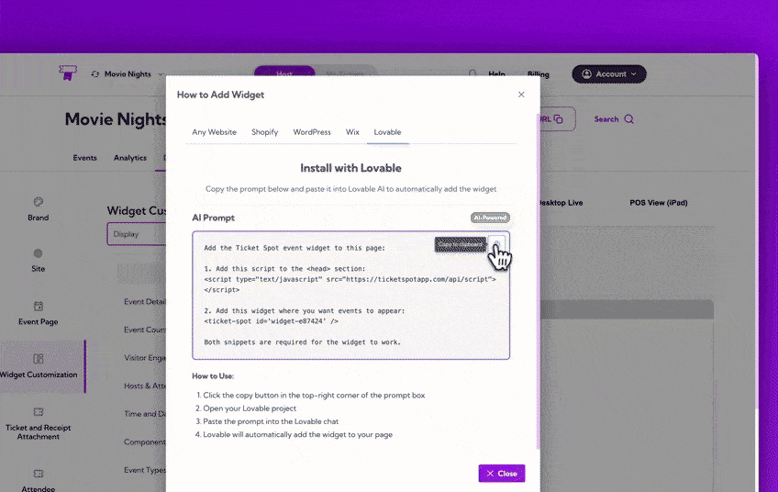The width and height of the screenshot is (778, 492).
Task: Open the Billing link
Action: (538, 74)
